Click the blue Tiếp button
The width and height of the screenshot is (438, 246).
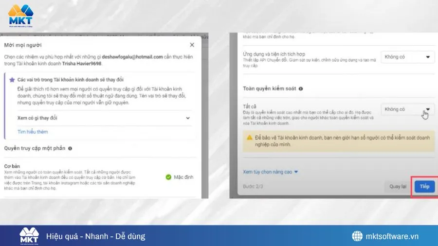click(424, 186)
